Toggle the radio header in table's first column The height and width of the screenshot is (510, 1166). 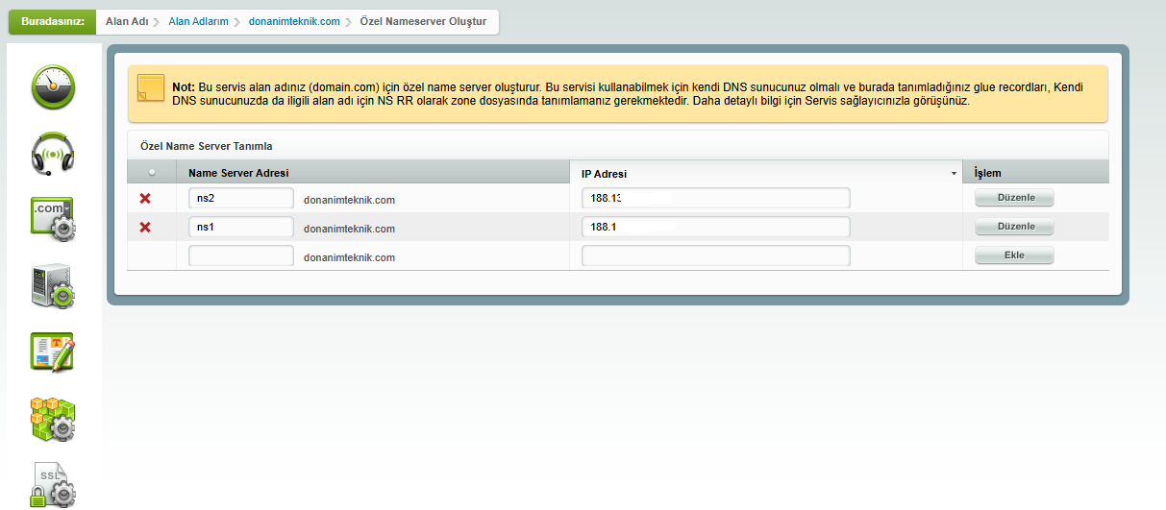tap(151, 173)
